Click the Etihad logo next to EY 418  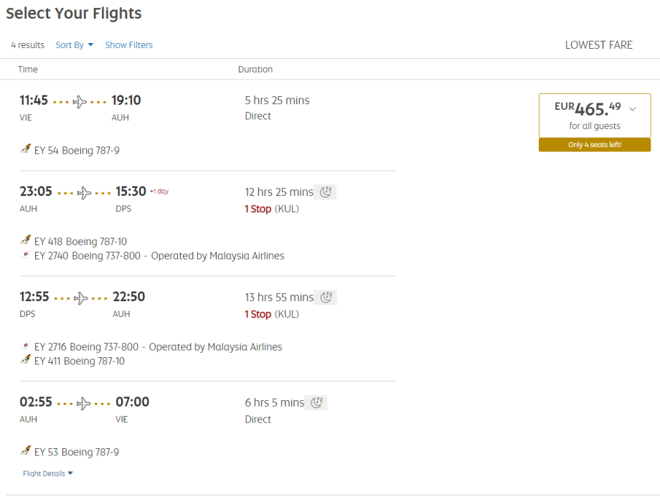(x=27, y=242)
